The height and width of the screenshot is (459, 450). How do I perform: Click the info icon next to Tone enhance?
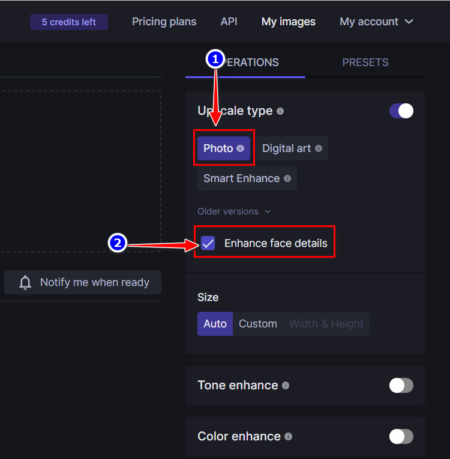[x=286, y=386]
